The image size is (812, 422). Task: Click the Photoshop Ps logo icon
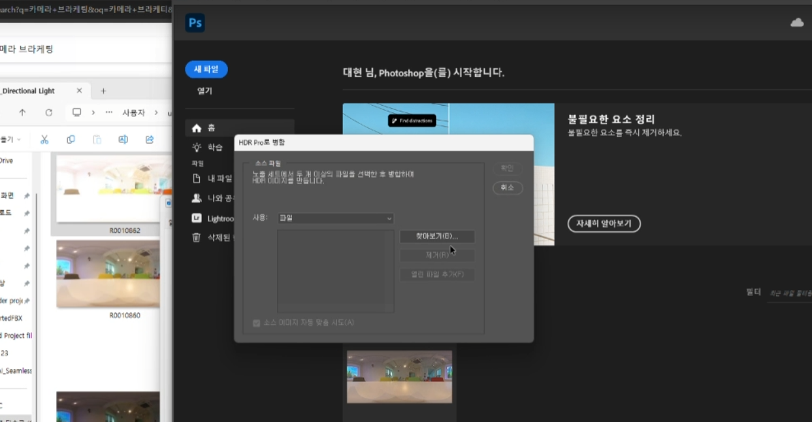pos(195,23)
